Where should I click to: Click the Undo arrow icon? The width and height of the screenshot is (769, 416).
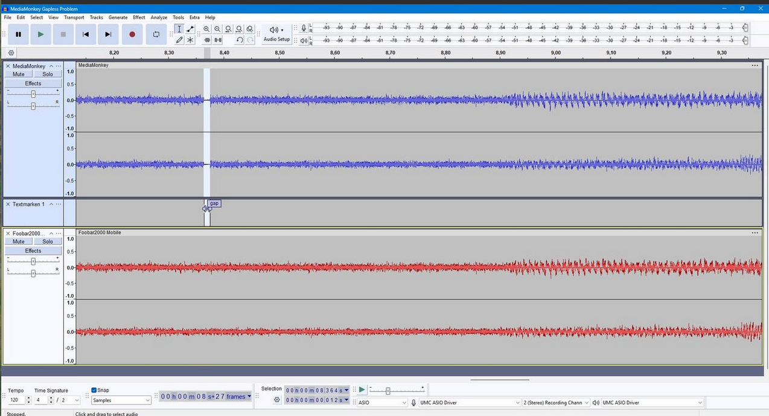pyautogui.click(x=239, y=40)
